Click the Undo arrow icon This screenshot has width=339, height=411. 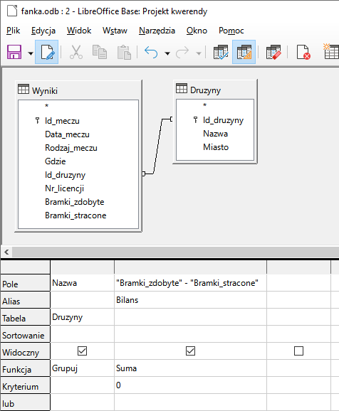[x=151, y=52]
